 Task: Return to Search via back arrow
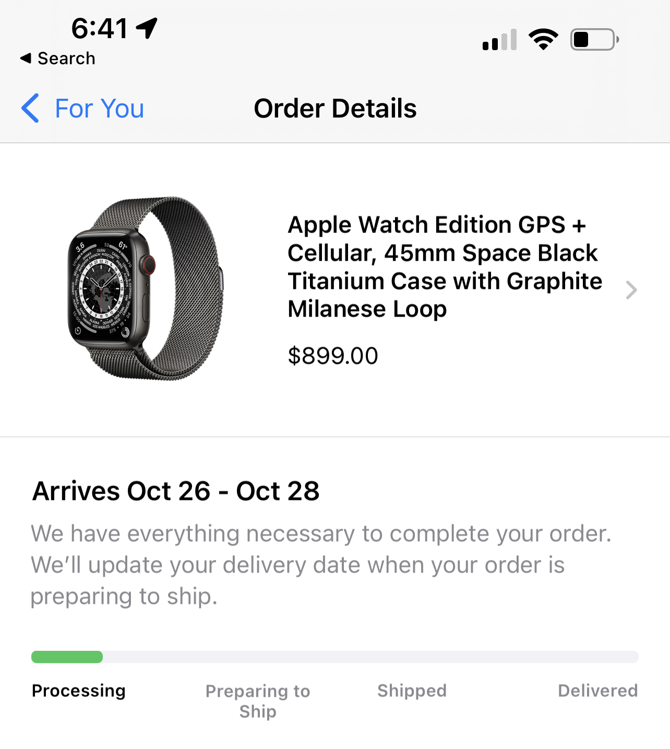[x=57, y=58]
